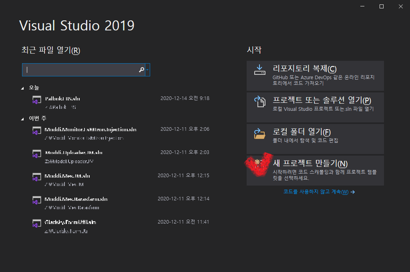Minimize the Visual Studio 2019 window
This screenshot has height=272, width=410.
(362, 6)
